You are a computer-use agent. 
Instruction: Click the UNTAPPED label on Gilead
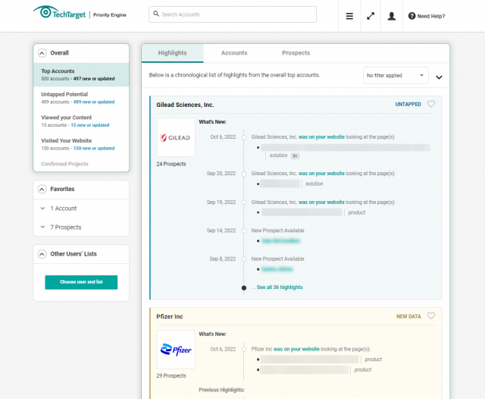click(x=408, y=105)
